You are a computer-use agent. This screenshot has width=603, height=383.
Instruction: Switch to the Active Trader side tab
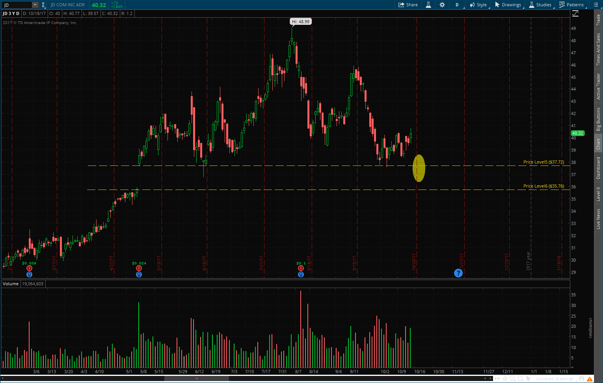click(x=598, y=86)
